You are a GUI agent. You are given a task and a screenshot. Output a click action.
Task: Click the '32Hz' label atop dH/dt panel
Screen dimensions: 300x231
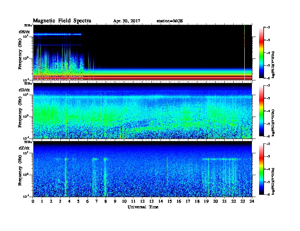[28, 25]
